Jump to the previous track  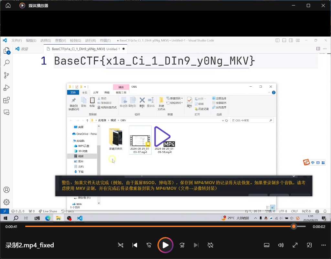pyautogui.click(x=135, y=245)
